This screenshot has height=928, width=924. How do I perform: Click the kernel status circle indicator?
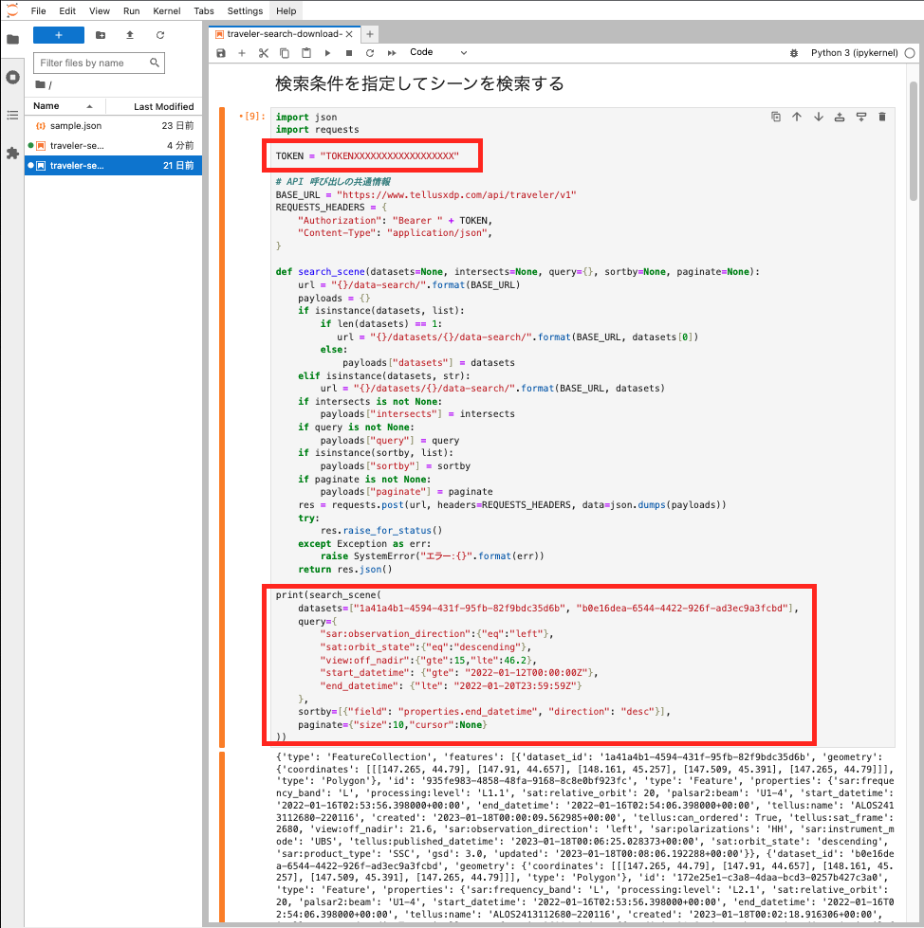pos(910,53)
